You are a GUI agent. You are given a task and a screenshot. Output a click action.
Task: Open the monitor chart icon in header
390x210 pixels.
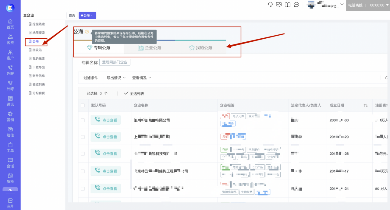pos(279,5)
